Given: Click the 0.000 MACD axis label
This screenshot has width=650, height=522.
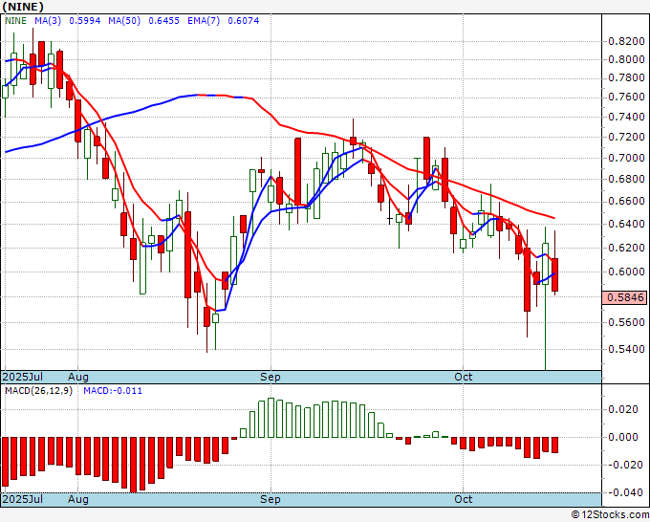Looking at the screenshot, I should pyautogui.click(x=625, y=437).
